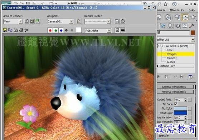Viewport: 199px width, 140px height.
Task: Click the object color swatch
Action: coord(193,33)
